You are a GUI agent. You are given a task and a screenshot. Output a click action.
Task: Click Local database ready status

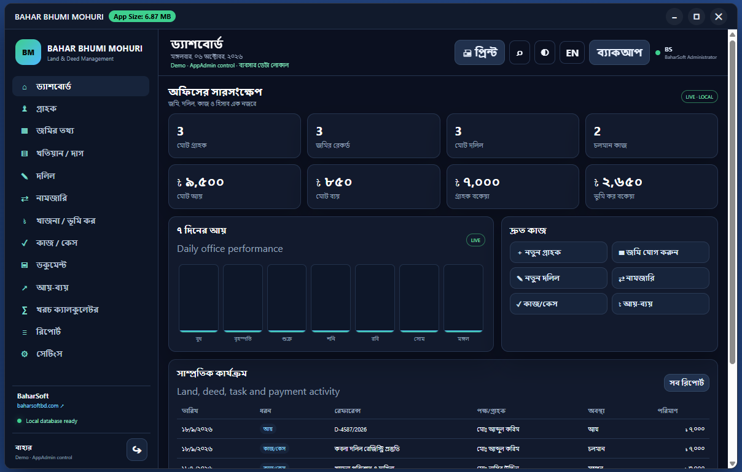pyautogui.click(x=47, y=421)
